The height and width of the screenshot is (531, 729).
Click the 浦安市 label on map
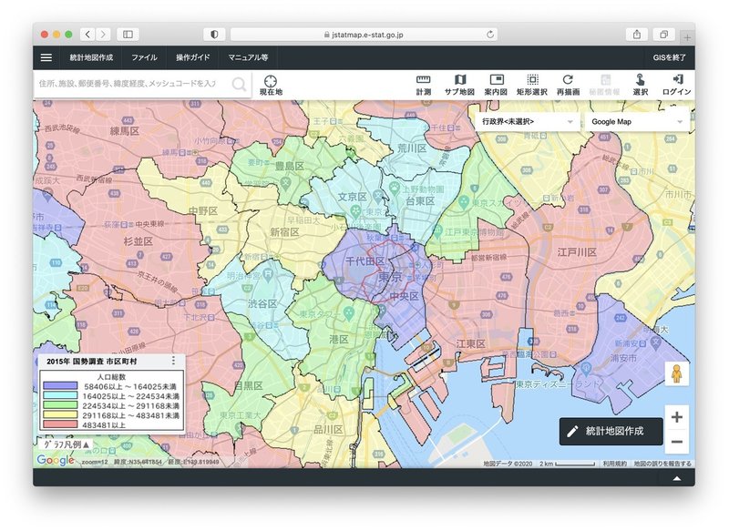623,358
